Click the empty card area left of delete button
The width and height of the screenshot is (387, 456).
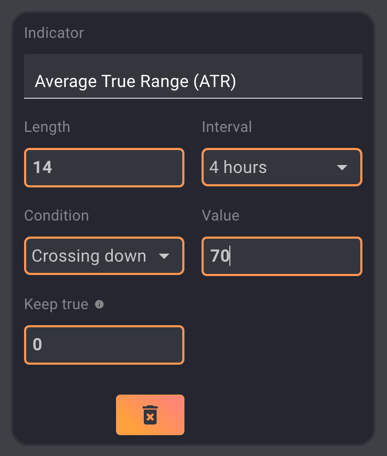click(64, 415)
